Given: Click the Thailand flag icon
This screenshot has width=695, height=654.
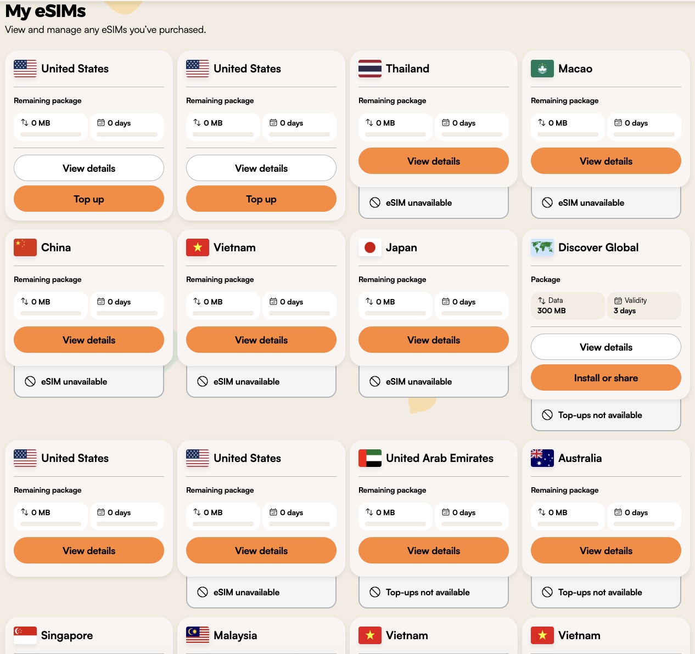Looking at the screenshot, I should pos(369,69).
